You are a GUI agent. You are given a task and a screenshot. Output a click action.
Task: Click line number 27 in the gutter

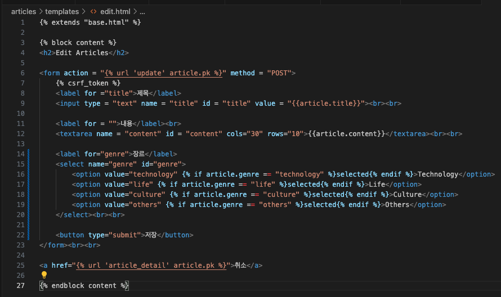coord(21,286)
